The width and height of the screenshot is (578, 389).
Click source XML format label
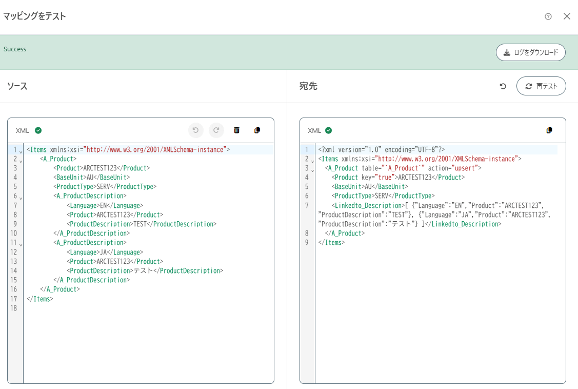coord(23,130)
